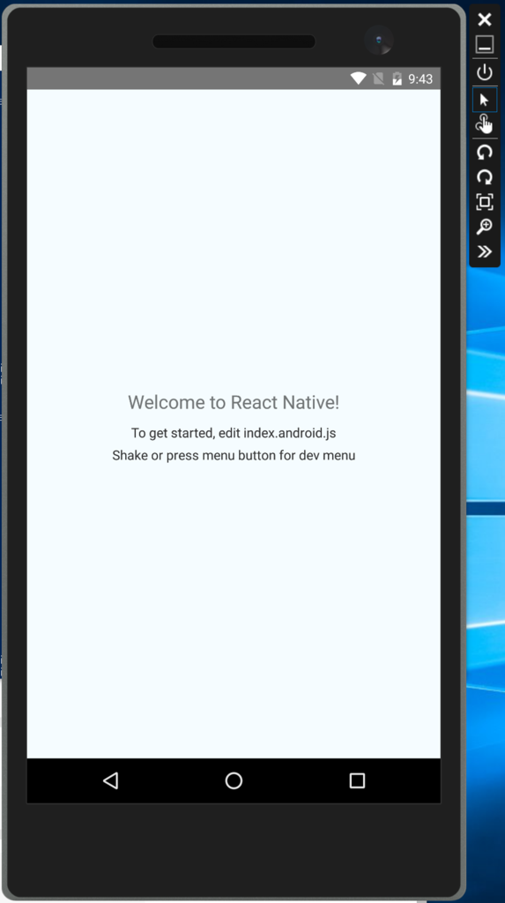This screenshot has width=505, height=903.
Task: Open additional tools double chevron
Action: click(x=485, y=251)
